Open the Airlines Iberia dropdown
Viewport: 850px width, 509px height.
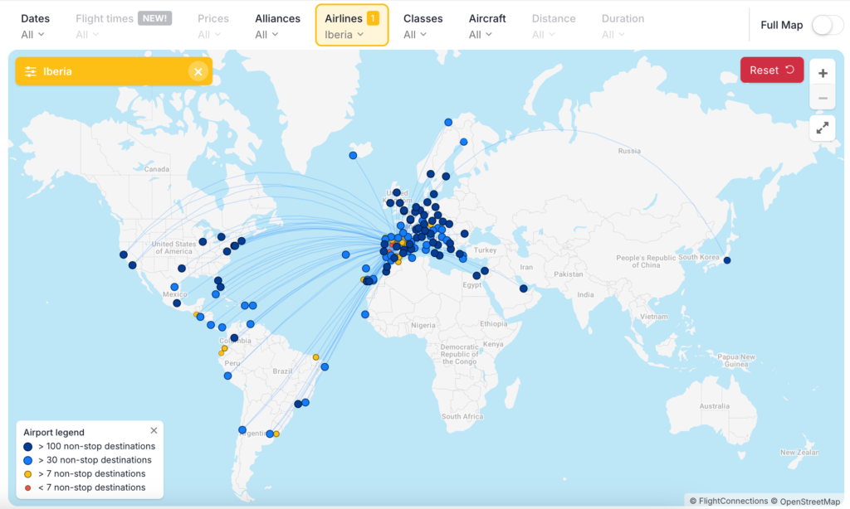pyautogui.click(x=352, y=26)
